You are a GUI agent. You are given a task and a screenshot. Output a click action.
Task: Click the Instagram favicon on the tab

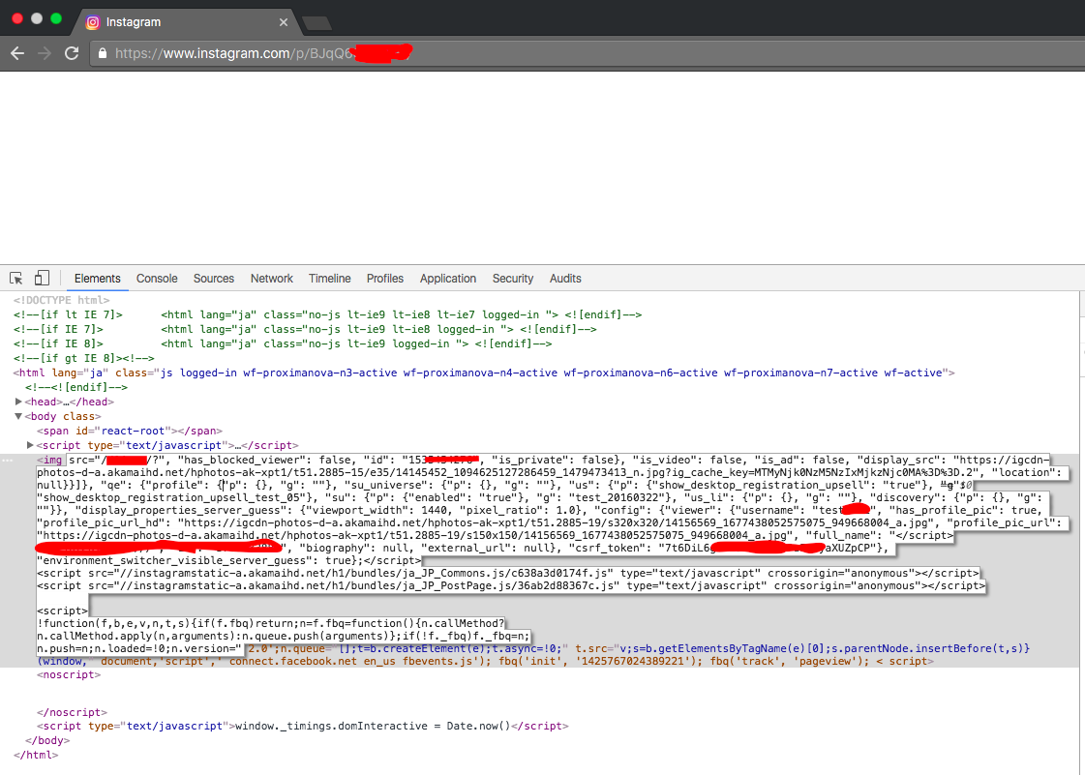point(93,22)
